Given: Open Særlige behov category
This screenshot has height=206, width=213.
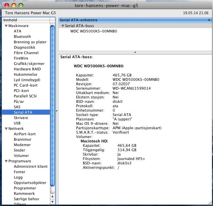Looking at the screenshot, I should click(x=26, y=199).
